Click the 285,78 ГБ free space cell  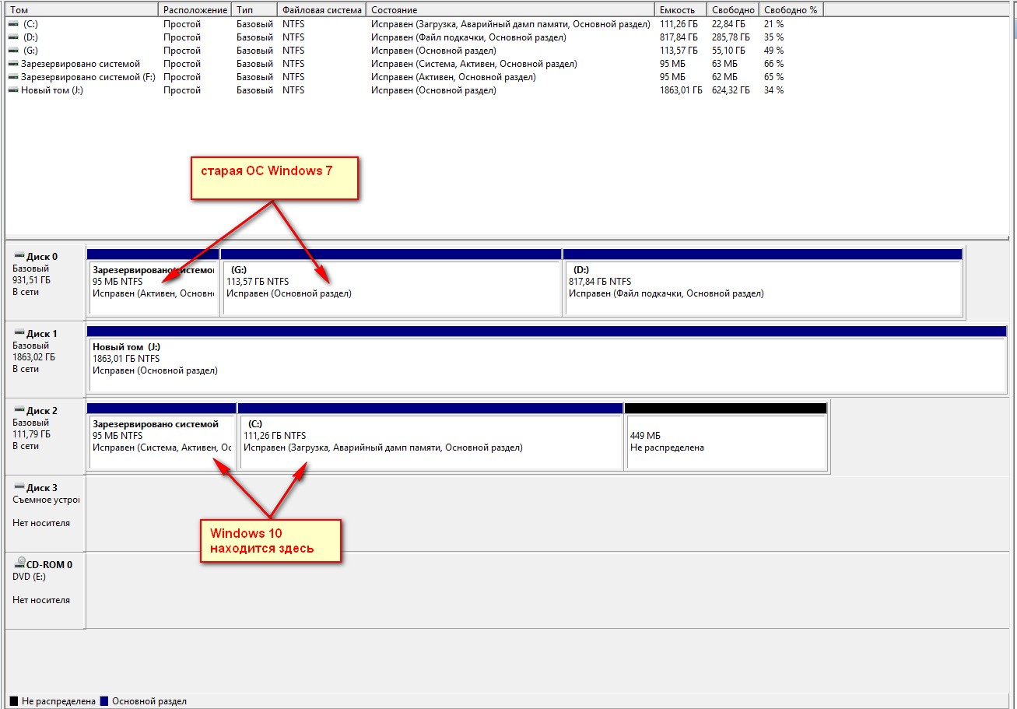(731, 37)
